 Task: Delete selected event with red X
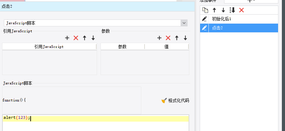[242, 10]
